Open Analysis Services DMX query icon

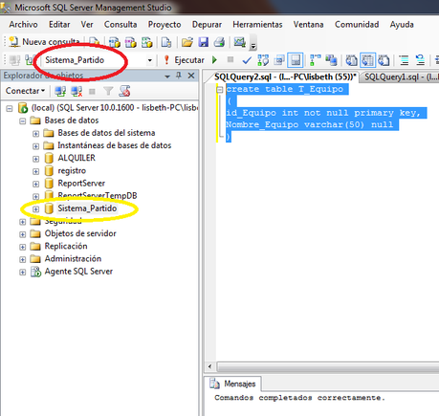coord(130,42)
